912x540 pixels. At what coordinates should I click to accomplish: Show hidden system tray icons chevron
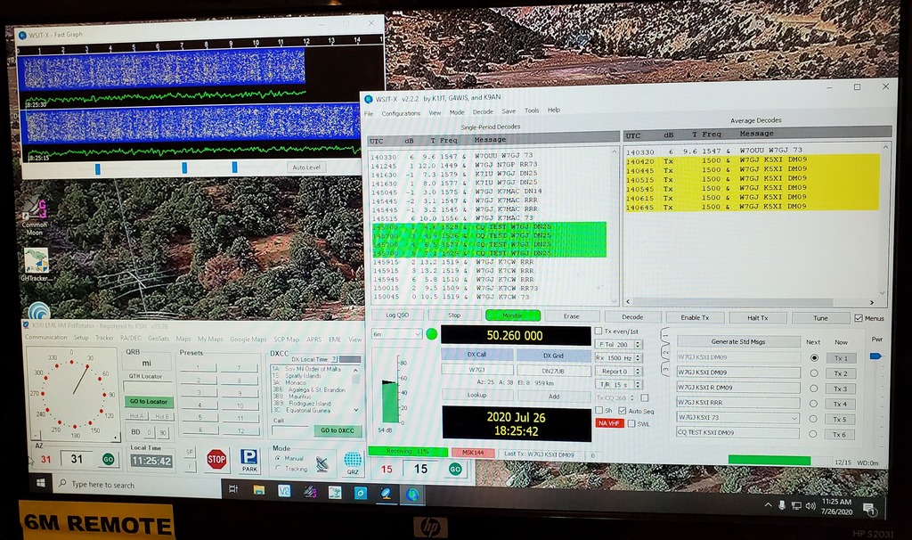pyautogui.click(x=768, y=505)
